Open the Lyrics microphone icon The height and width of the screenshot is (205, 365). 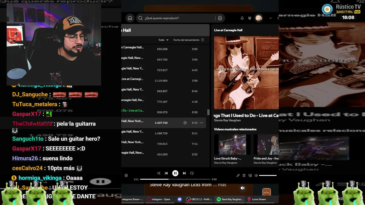pos(238,175)
